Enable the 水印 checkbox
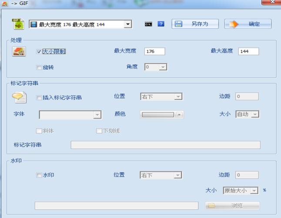The width and height of the screenshot is (281, 218). point(39,175)
